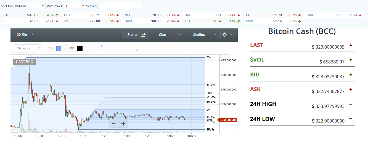368x141 pixels.
Task: Expand the 30 Min interval arrow
Action: (x=33, y=35)
